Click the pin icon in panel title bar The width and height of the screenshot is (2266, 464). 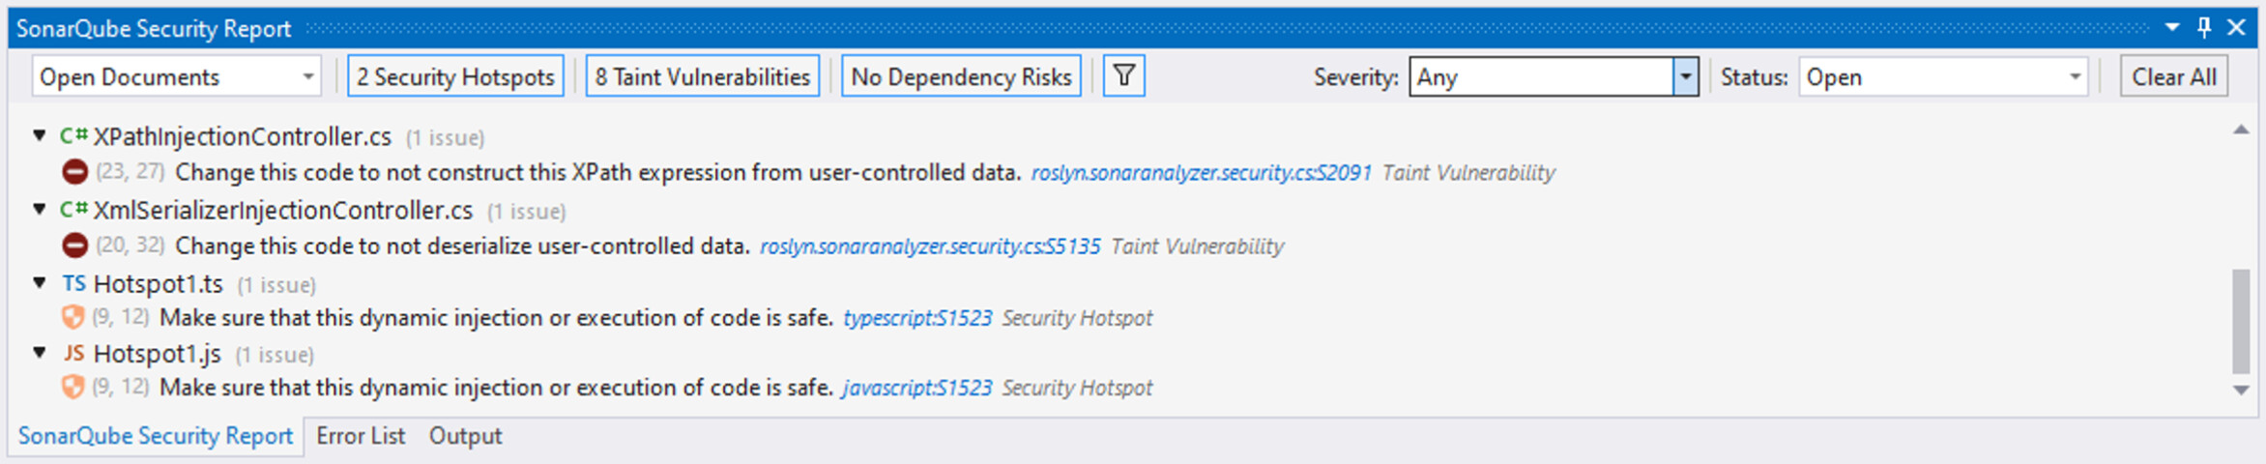point(2204,28)
